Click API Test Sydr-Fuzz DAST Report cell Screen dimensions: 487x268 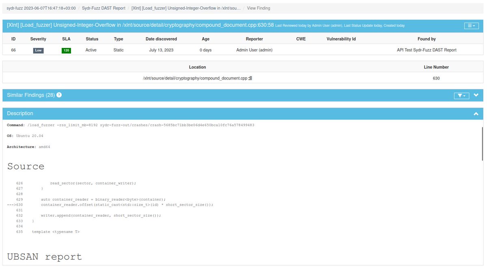pyautogui.click(x=427, y=50)
